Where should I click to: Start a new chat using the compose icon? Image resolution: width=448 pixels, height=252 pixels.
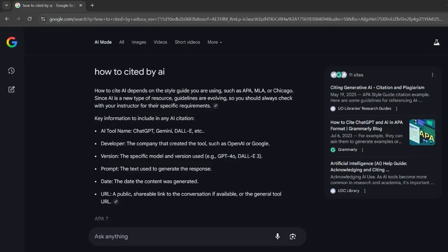pyautogui.click(x=11, y=89)
